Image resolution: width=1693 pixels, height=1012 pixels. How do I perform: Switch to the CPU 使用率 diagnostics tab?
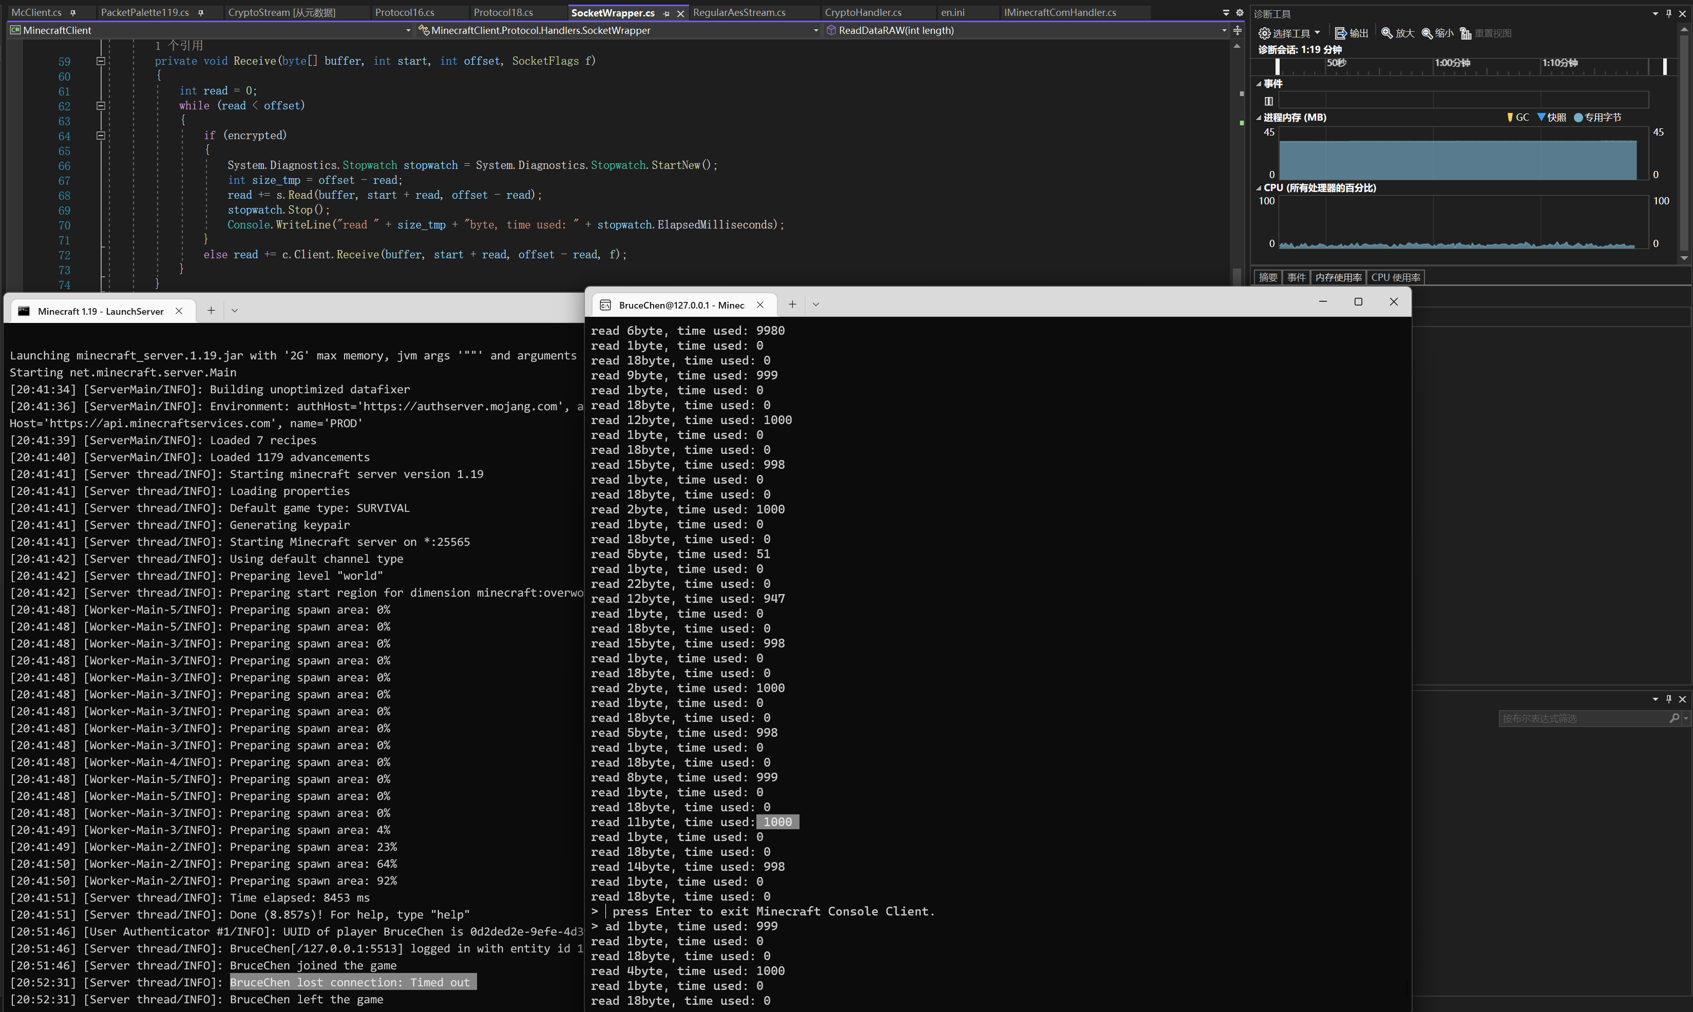1395,277
